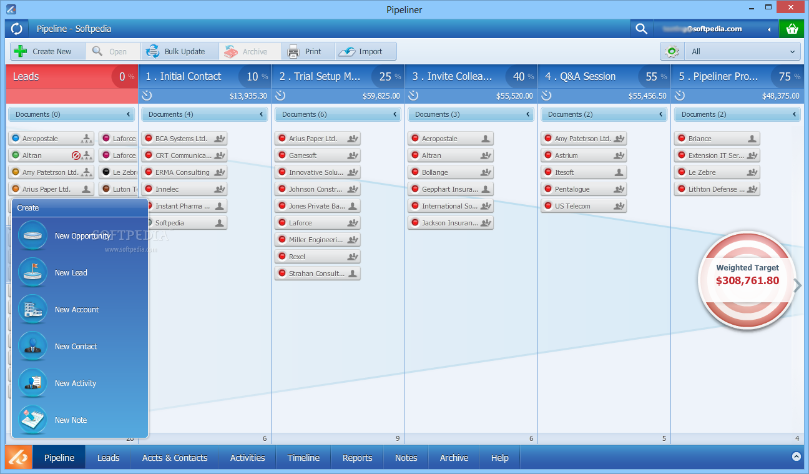Open the Le Zebre card in Pipeliner Pro column
Screen dimensions: 809x474
[717, 172]
